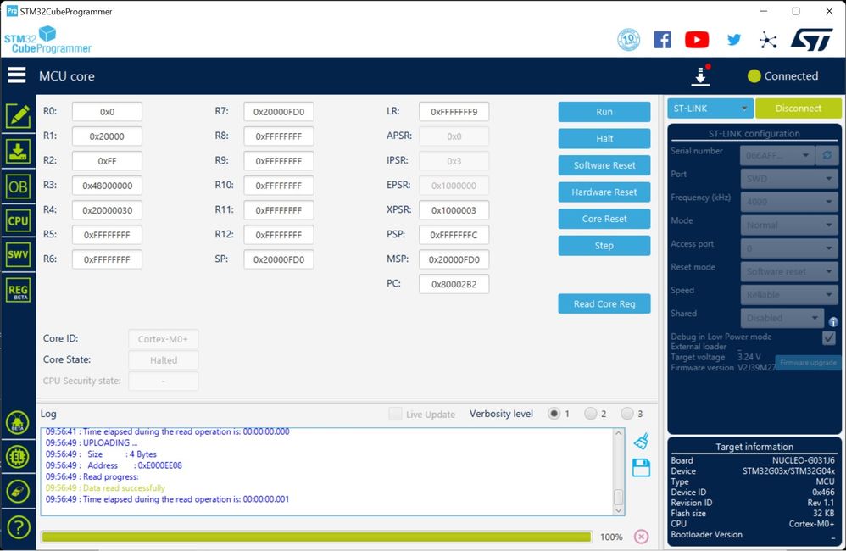The height and width of the screenshot is (551, 846).
Task: Click the log scrollbar up arrow
Action: [619, 433]
